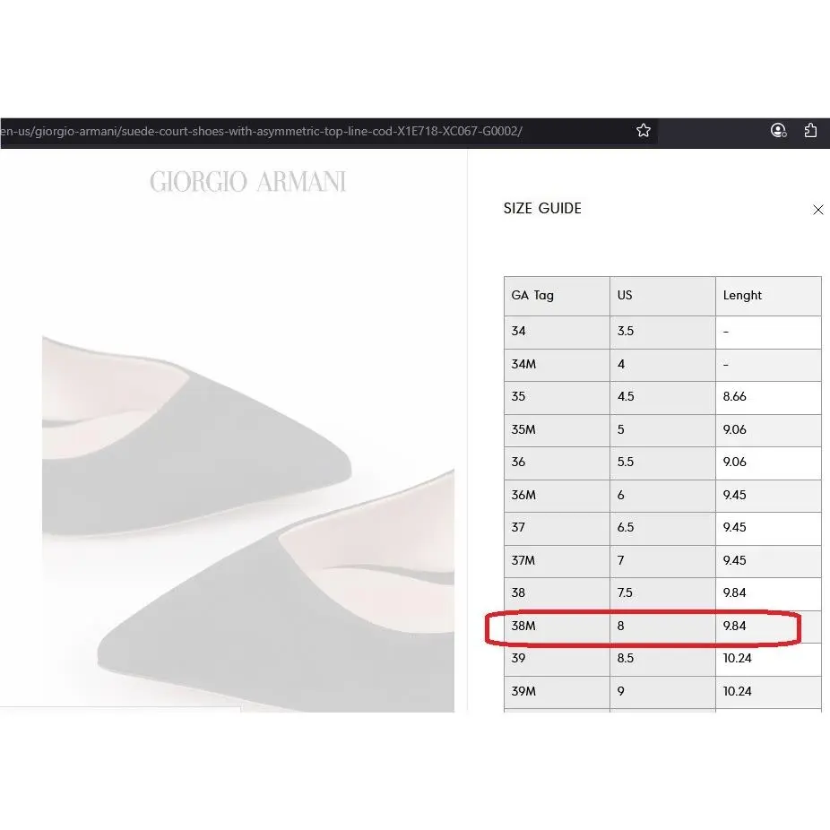Select the US size cell '7.5'
Screen dimensions: 830x830
662,594
